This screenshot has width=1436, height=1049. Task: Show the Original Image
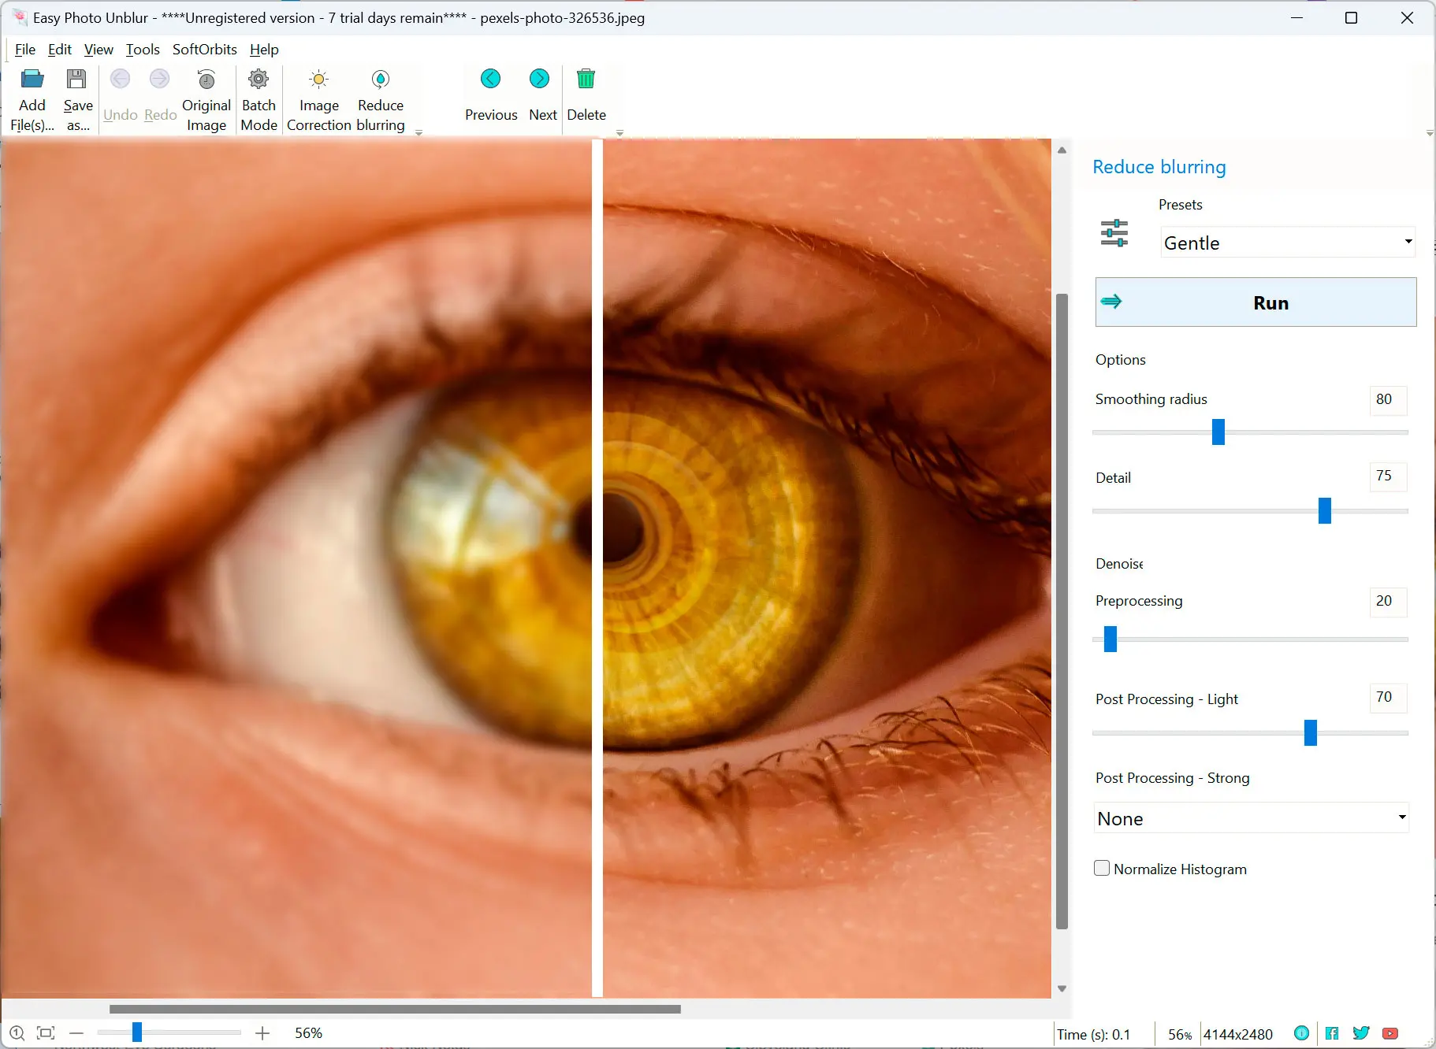(206, 101)
